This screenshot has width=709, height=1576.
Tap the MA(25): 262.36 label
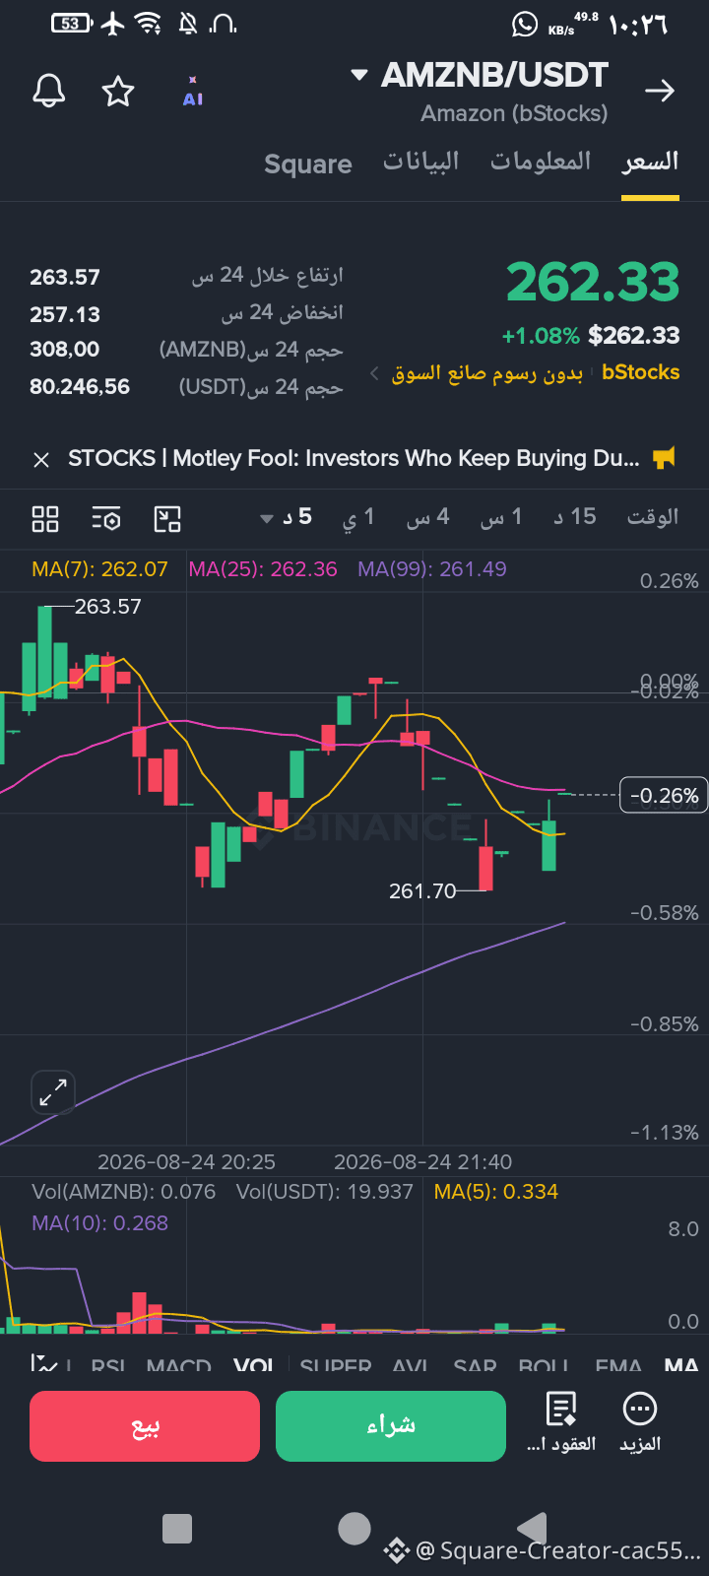pyautogui.click(x=263, y=569)
